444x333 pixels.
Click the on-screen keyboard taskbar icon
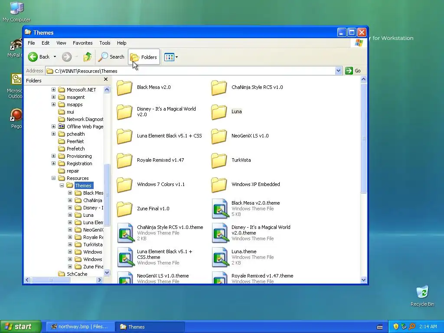pos(380,327)
